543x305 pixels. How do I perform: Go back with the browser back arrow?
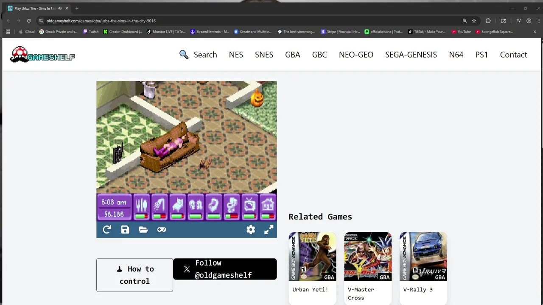8,21
